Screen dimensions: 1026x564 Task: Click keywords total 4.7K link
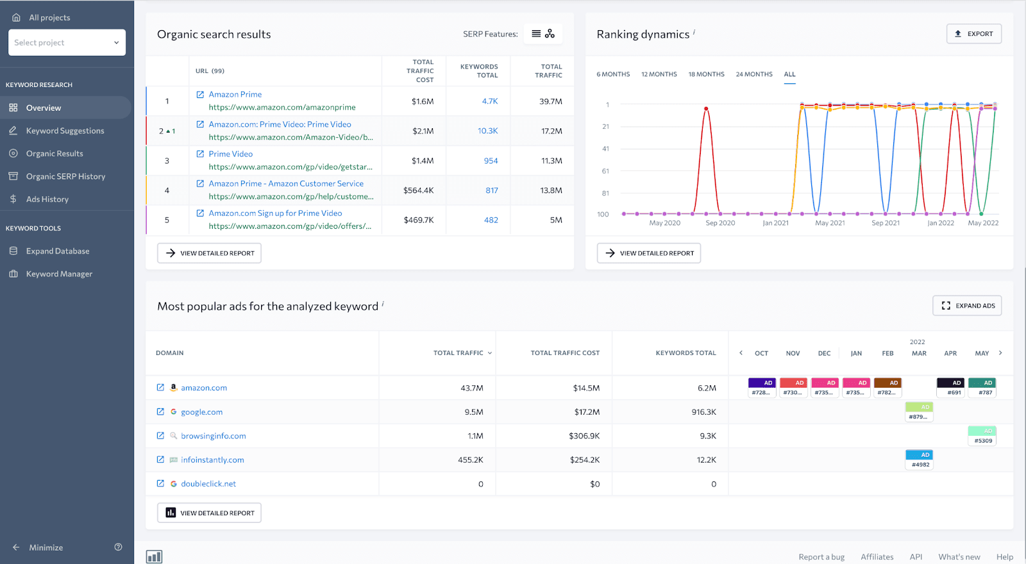coord(490,101)
